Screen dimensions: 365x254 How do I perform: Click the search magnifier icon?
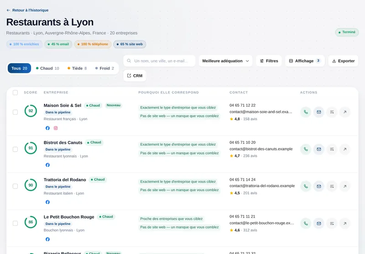click(129, 61)
